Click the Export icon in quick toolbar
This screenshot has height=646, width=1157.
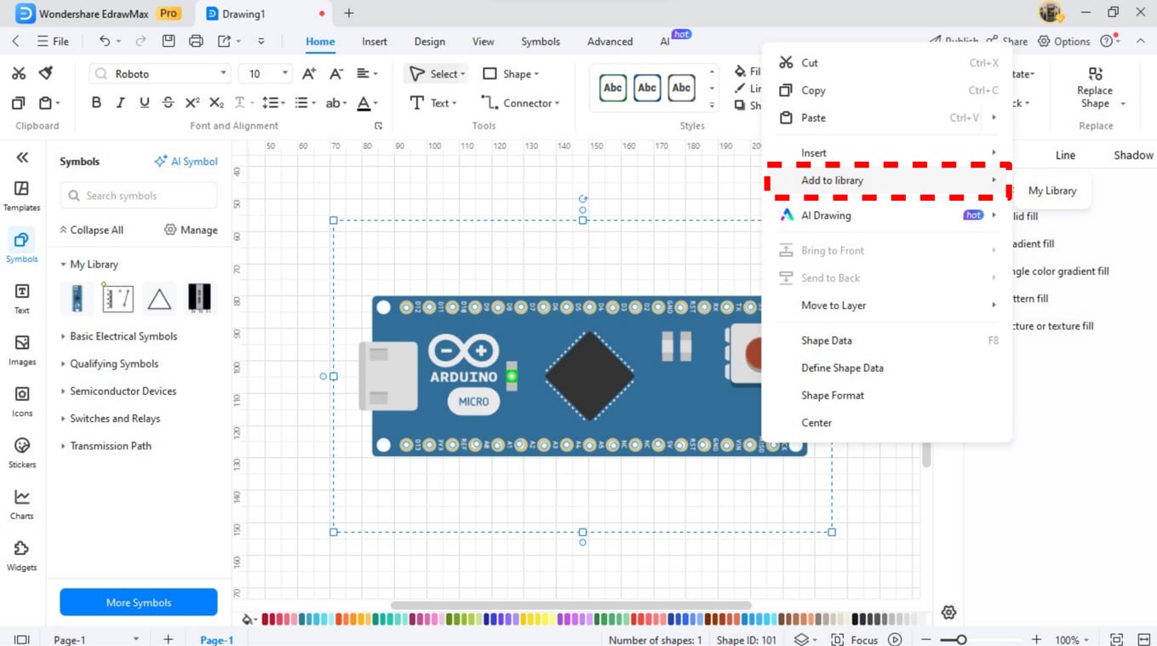[x=224, y=41]
